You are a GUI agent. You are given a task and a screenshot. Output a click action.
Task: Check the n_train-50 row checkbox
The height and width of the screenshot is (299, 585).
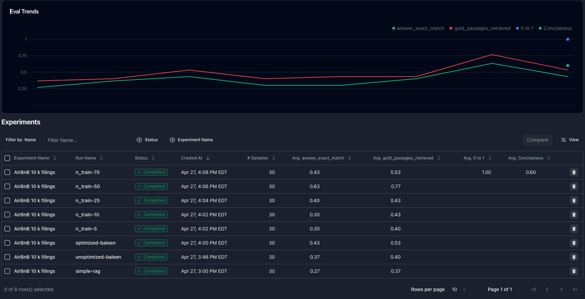7,186
